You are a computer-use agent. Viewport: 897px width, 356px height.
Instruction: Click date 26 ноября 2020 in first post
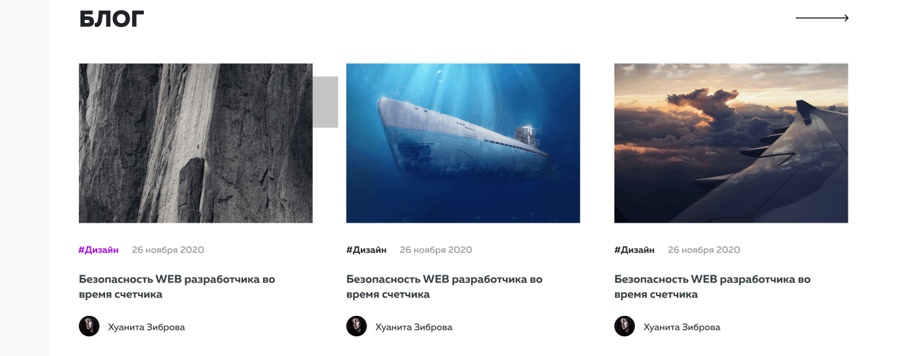[168, 250]
